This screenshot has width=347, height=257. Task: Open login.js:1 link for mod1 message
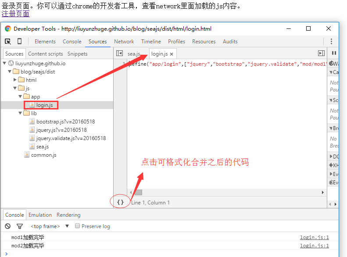(314, 237)
